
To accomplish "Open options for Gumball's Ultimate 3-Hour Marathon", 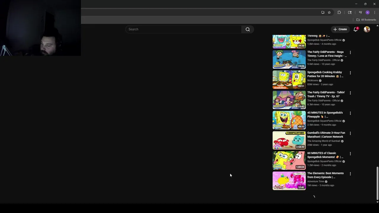I will tap(350, 133).
